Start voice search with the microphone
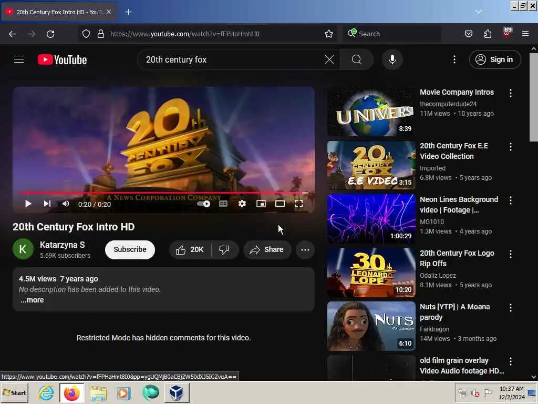The width and height of the screenshot is (538, 404). coord(392,59)
